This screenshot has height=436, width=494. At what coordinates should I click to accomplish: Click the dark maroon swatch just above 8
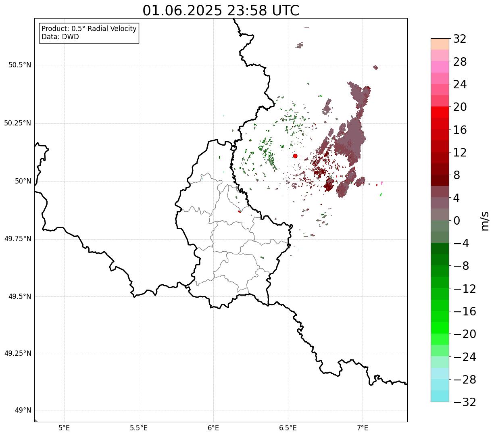click(x=440, y=169)
